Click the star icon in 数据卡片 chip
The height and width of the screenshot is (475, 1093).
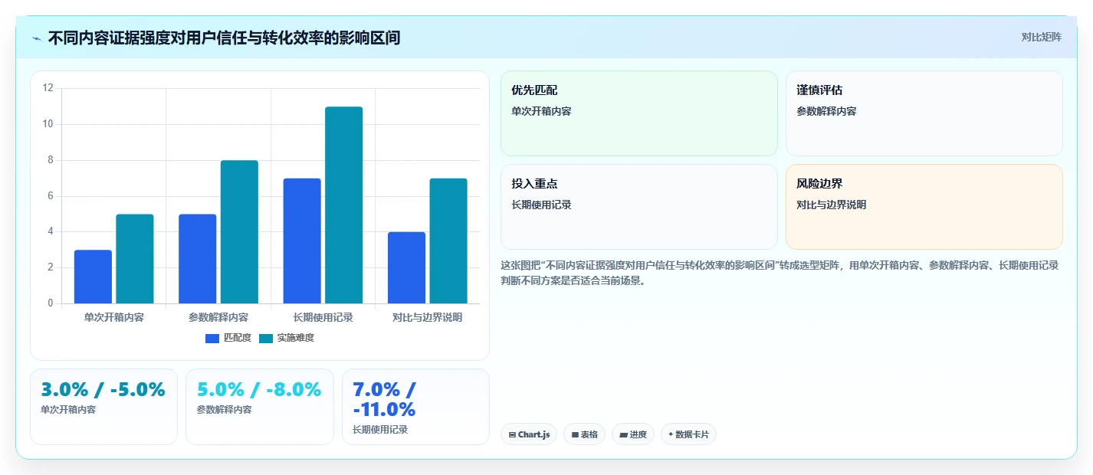[x=671, y=434]
